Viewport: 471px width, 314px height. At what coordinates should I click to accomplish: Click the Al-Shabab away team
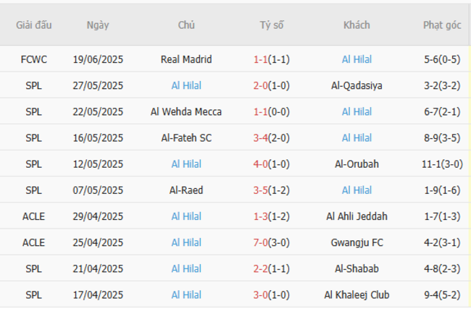click(x=357, y=268)
